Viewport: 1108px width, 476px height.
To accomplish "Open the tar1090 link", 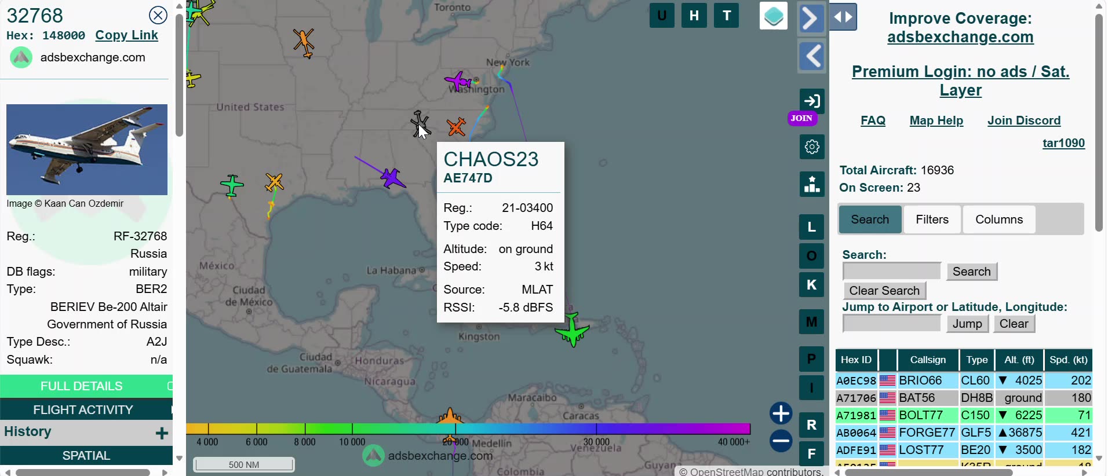I will (1063, 143).
